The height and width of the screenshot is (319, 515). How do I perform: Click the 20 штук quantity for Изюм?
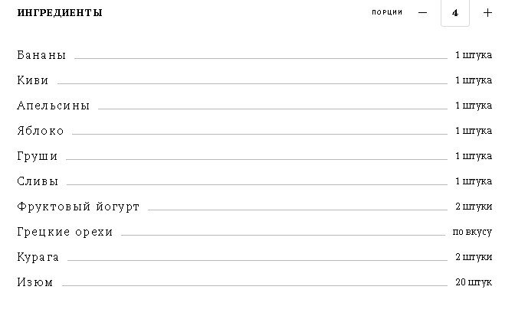coord(474,282)
